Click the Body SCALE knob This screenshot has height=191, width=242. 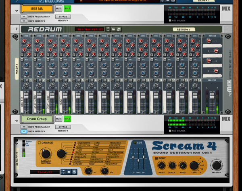pyautogui.click(x=172, y=165)
